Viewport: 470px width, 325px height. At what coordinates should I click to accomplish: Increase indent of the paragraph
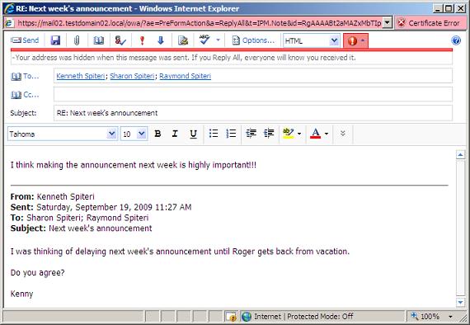point(269,134)
